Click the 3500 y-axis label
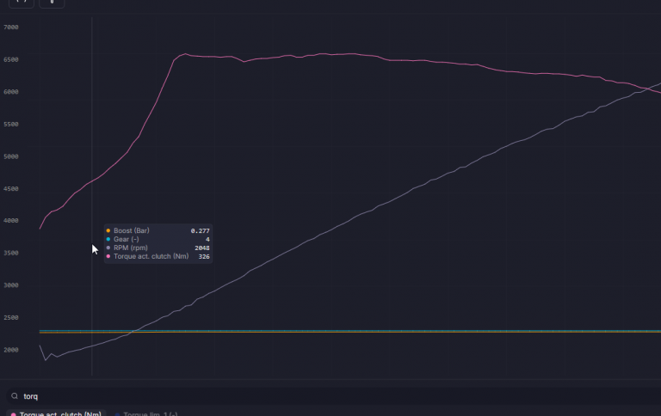661x416 pixels. coord(11,253)
